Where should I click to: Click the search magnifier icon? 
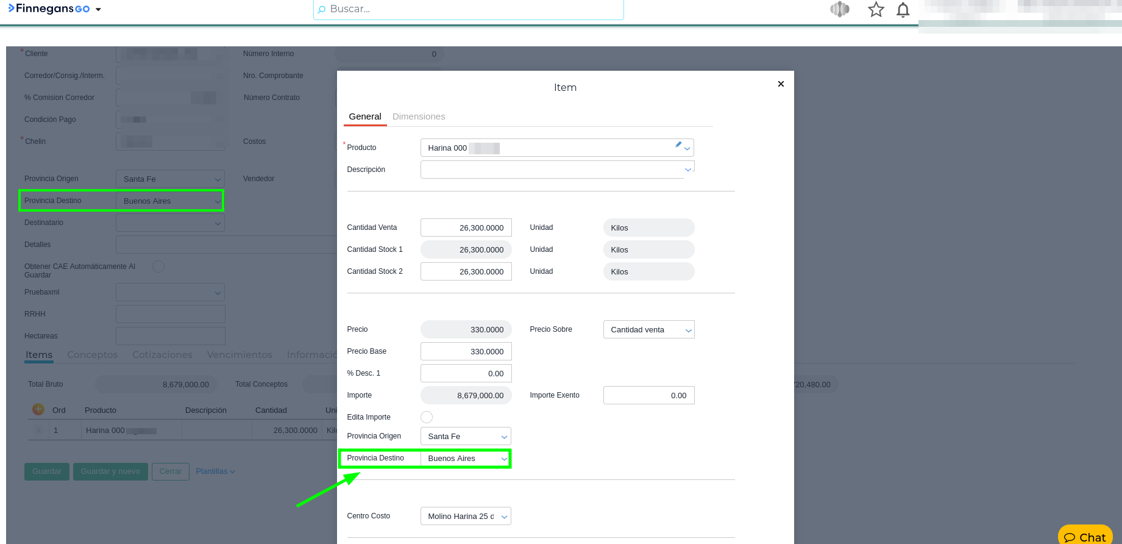pyautogui.click(x=322, y=10)
